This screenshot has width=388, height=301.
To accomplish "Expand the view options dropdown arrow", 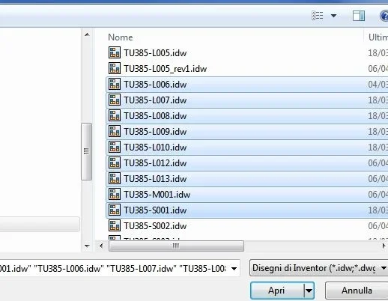I will pyautogui.click(x=333, y=16).
